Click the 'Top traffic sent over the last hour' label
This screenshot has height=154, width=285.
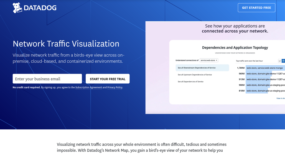[x=249, y=61]
